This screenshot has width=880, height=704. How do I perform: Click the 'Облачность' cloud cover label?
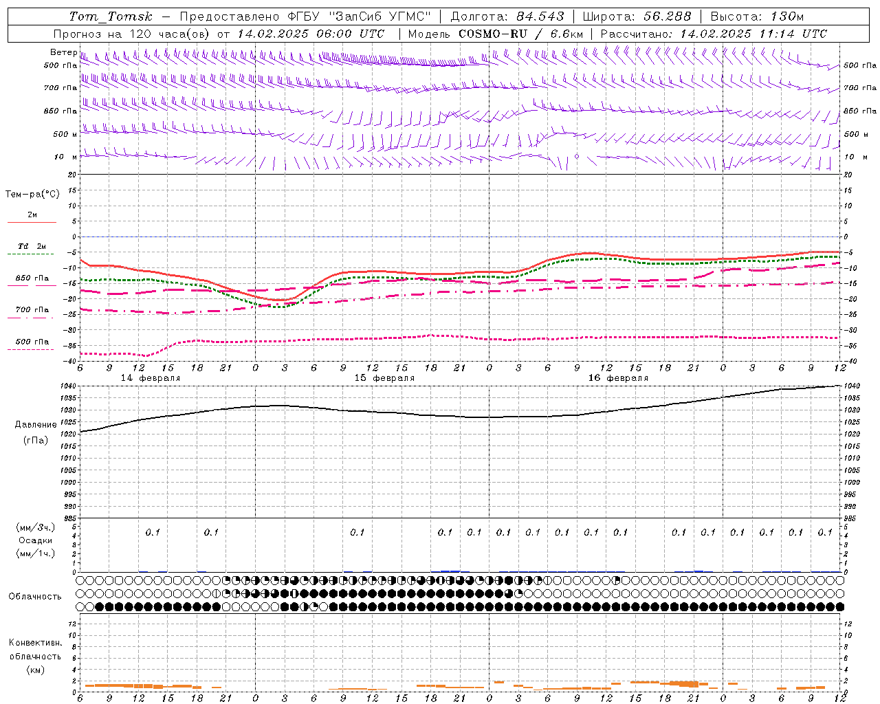(35, 597)
